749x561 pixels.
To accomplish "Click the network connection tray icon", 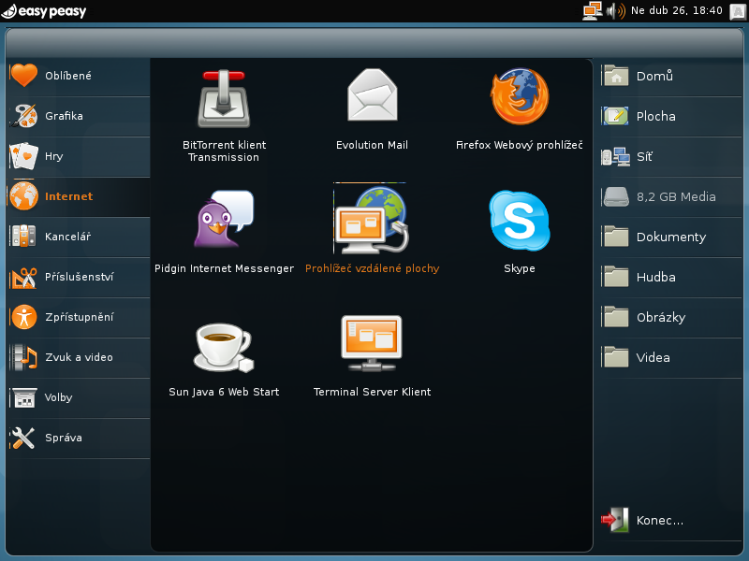I will [x=593, y=10].
